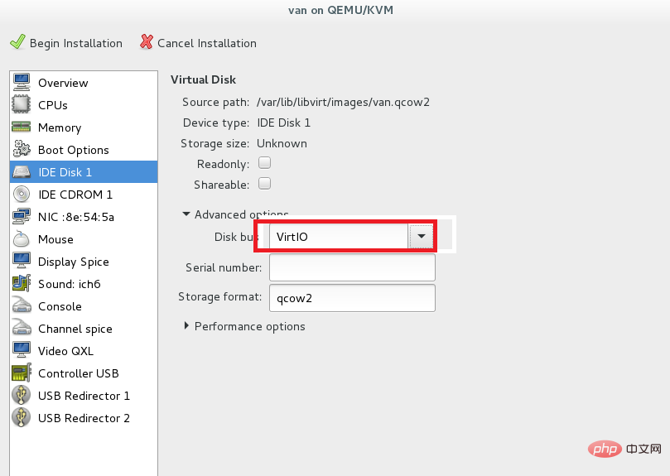Image resolution: width=670 pixels, height=476 pixels.
Task: Focus the Serial number input field
Action: (352, 267)
